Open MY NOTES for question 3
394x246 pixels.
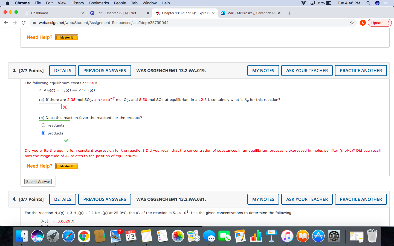263,71
